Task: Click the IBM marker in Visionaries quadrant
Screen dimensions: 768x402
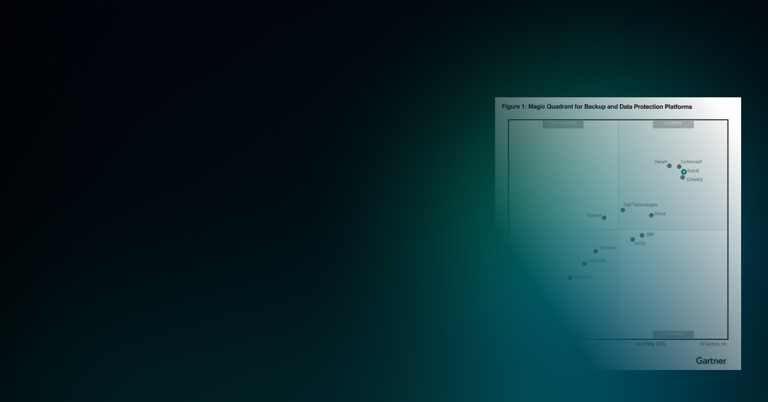Action: 643,235
